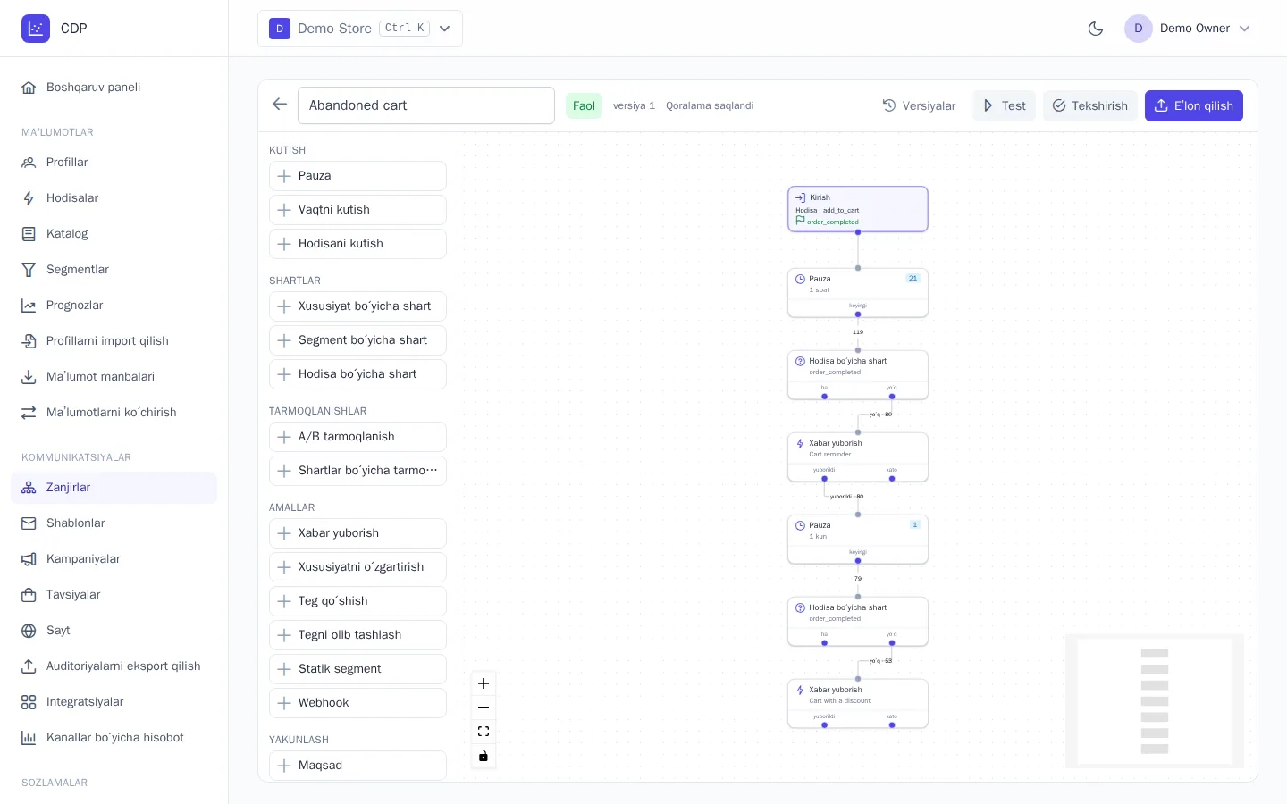The width and height of the screenshot is (1287, 804).
Task: Zoom out on the canvas
Action: [484, 708]
